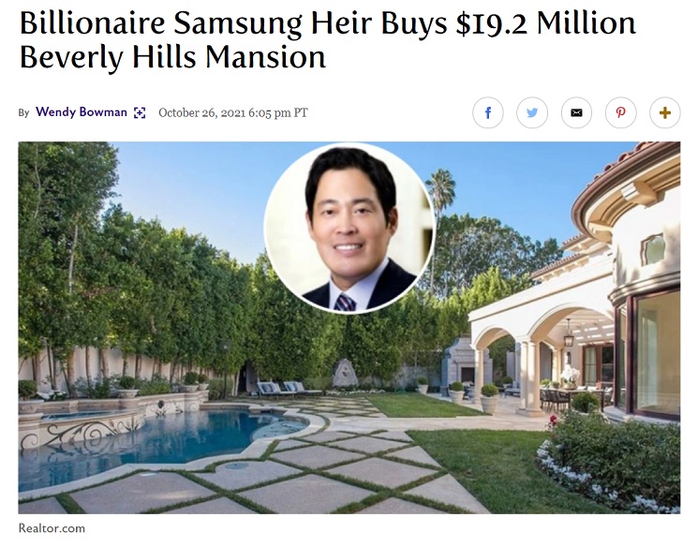698x547 pixels.
Task: Click the 'Beverly Hills Mansion' headline line
Action: click(x=172, y=57)
